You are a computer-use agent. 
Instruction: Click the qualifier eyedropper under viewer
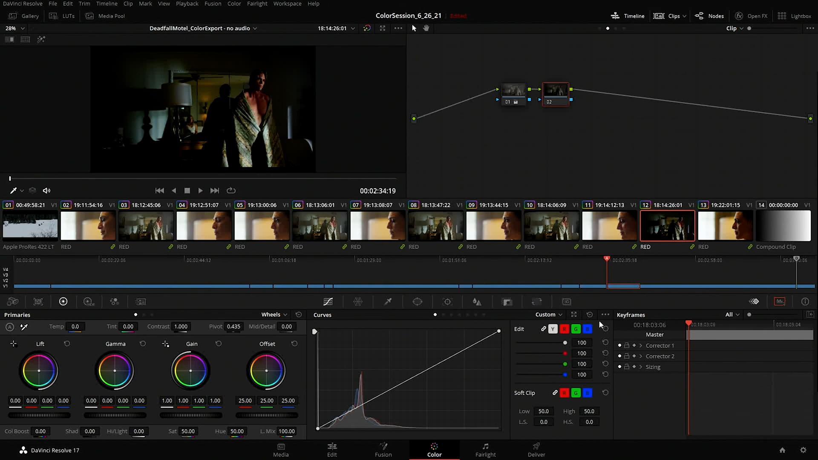[x=13, y=190]
